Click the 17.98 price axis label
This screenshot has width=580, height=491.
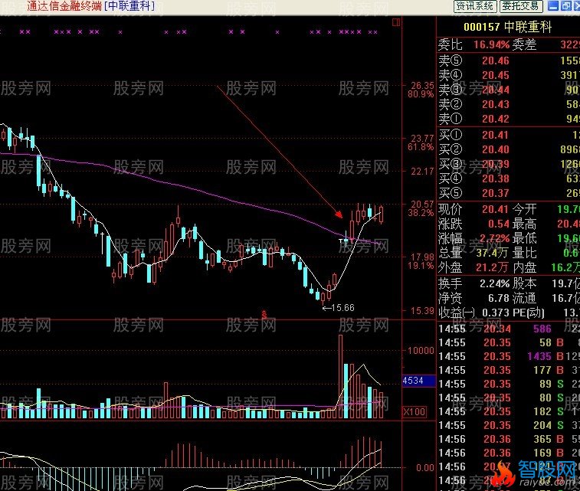tap(422, 257)
